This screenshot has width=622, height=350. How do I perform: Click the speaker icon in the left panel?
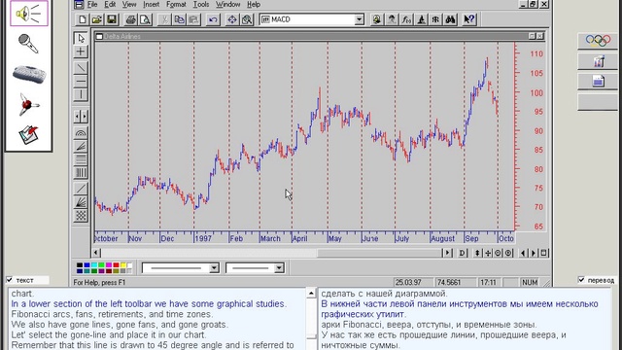coord(28,14)
